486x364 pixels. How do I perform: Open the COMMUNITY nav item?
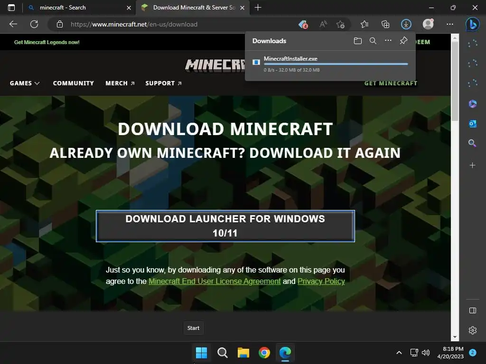tap(73, 83)
